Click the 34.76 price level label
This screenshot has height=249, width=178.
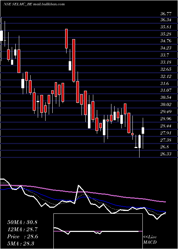166,41
